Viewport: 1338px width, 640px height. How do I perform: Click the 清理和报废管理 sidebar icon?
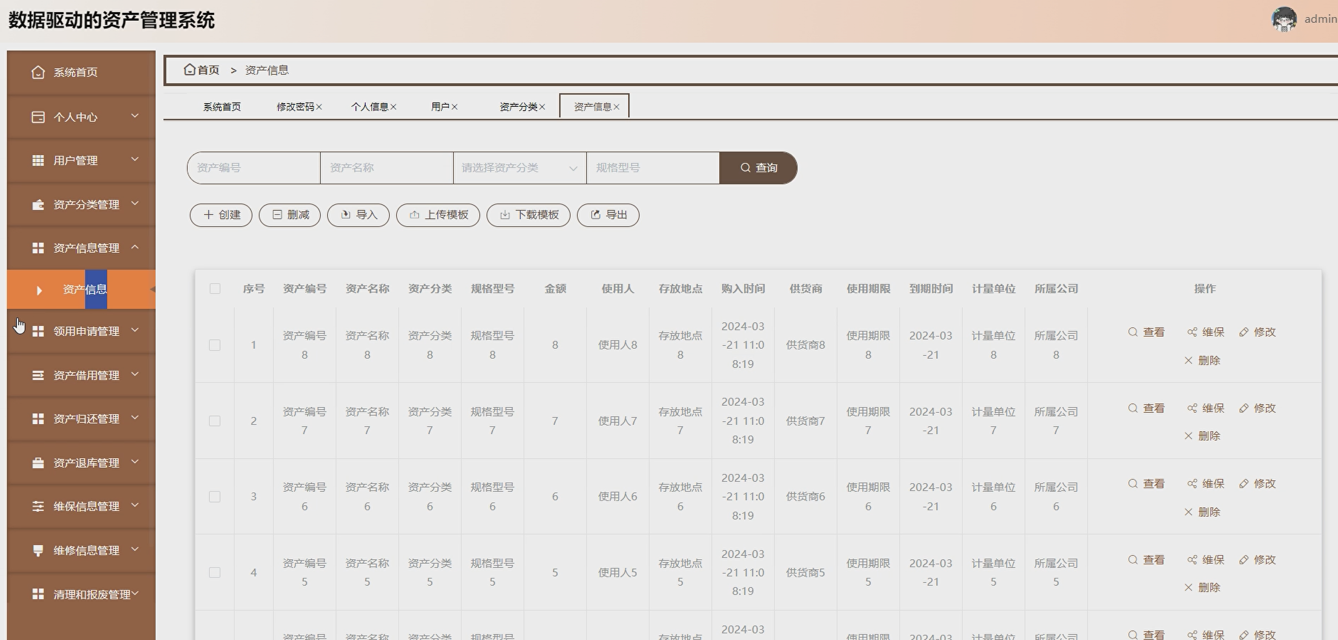pos(38,594)
